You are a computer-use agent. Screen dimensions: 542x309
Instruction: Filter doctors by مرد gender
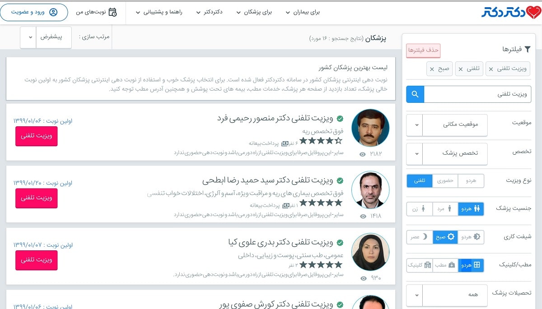click(445, 209)
